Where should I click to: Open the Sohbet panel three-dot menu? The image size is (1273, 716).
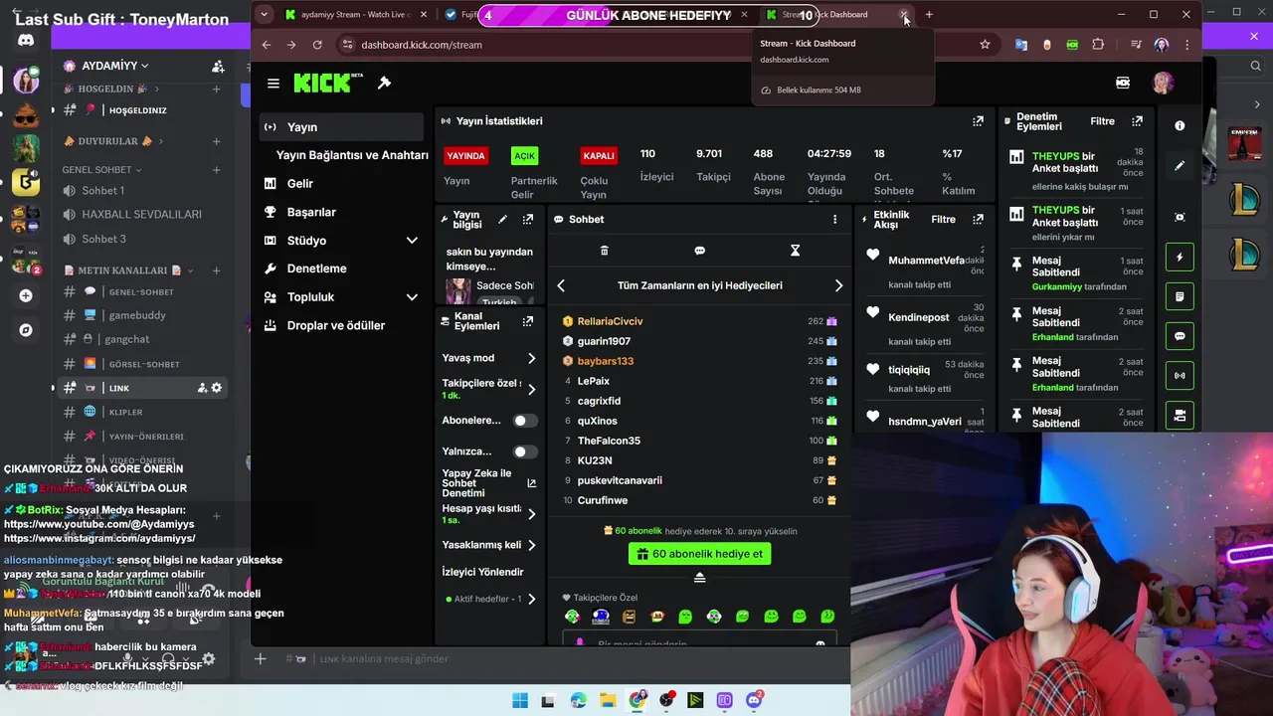pyautogui.click(x=834, y=219)
